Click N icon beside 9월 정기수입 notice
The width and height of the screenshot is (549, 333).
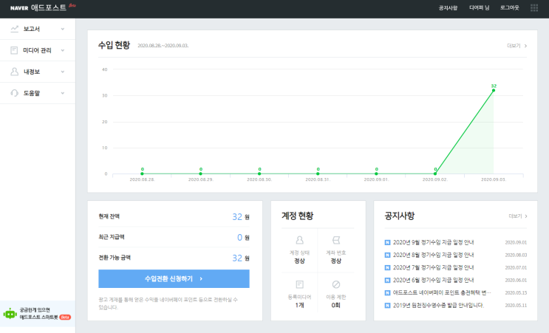[387, 242]
